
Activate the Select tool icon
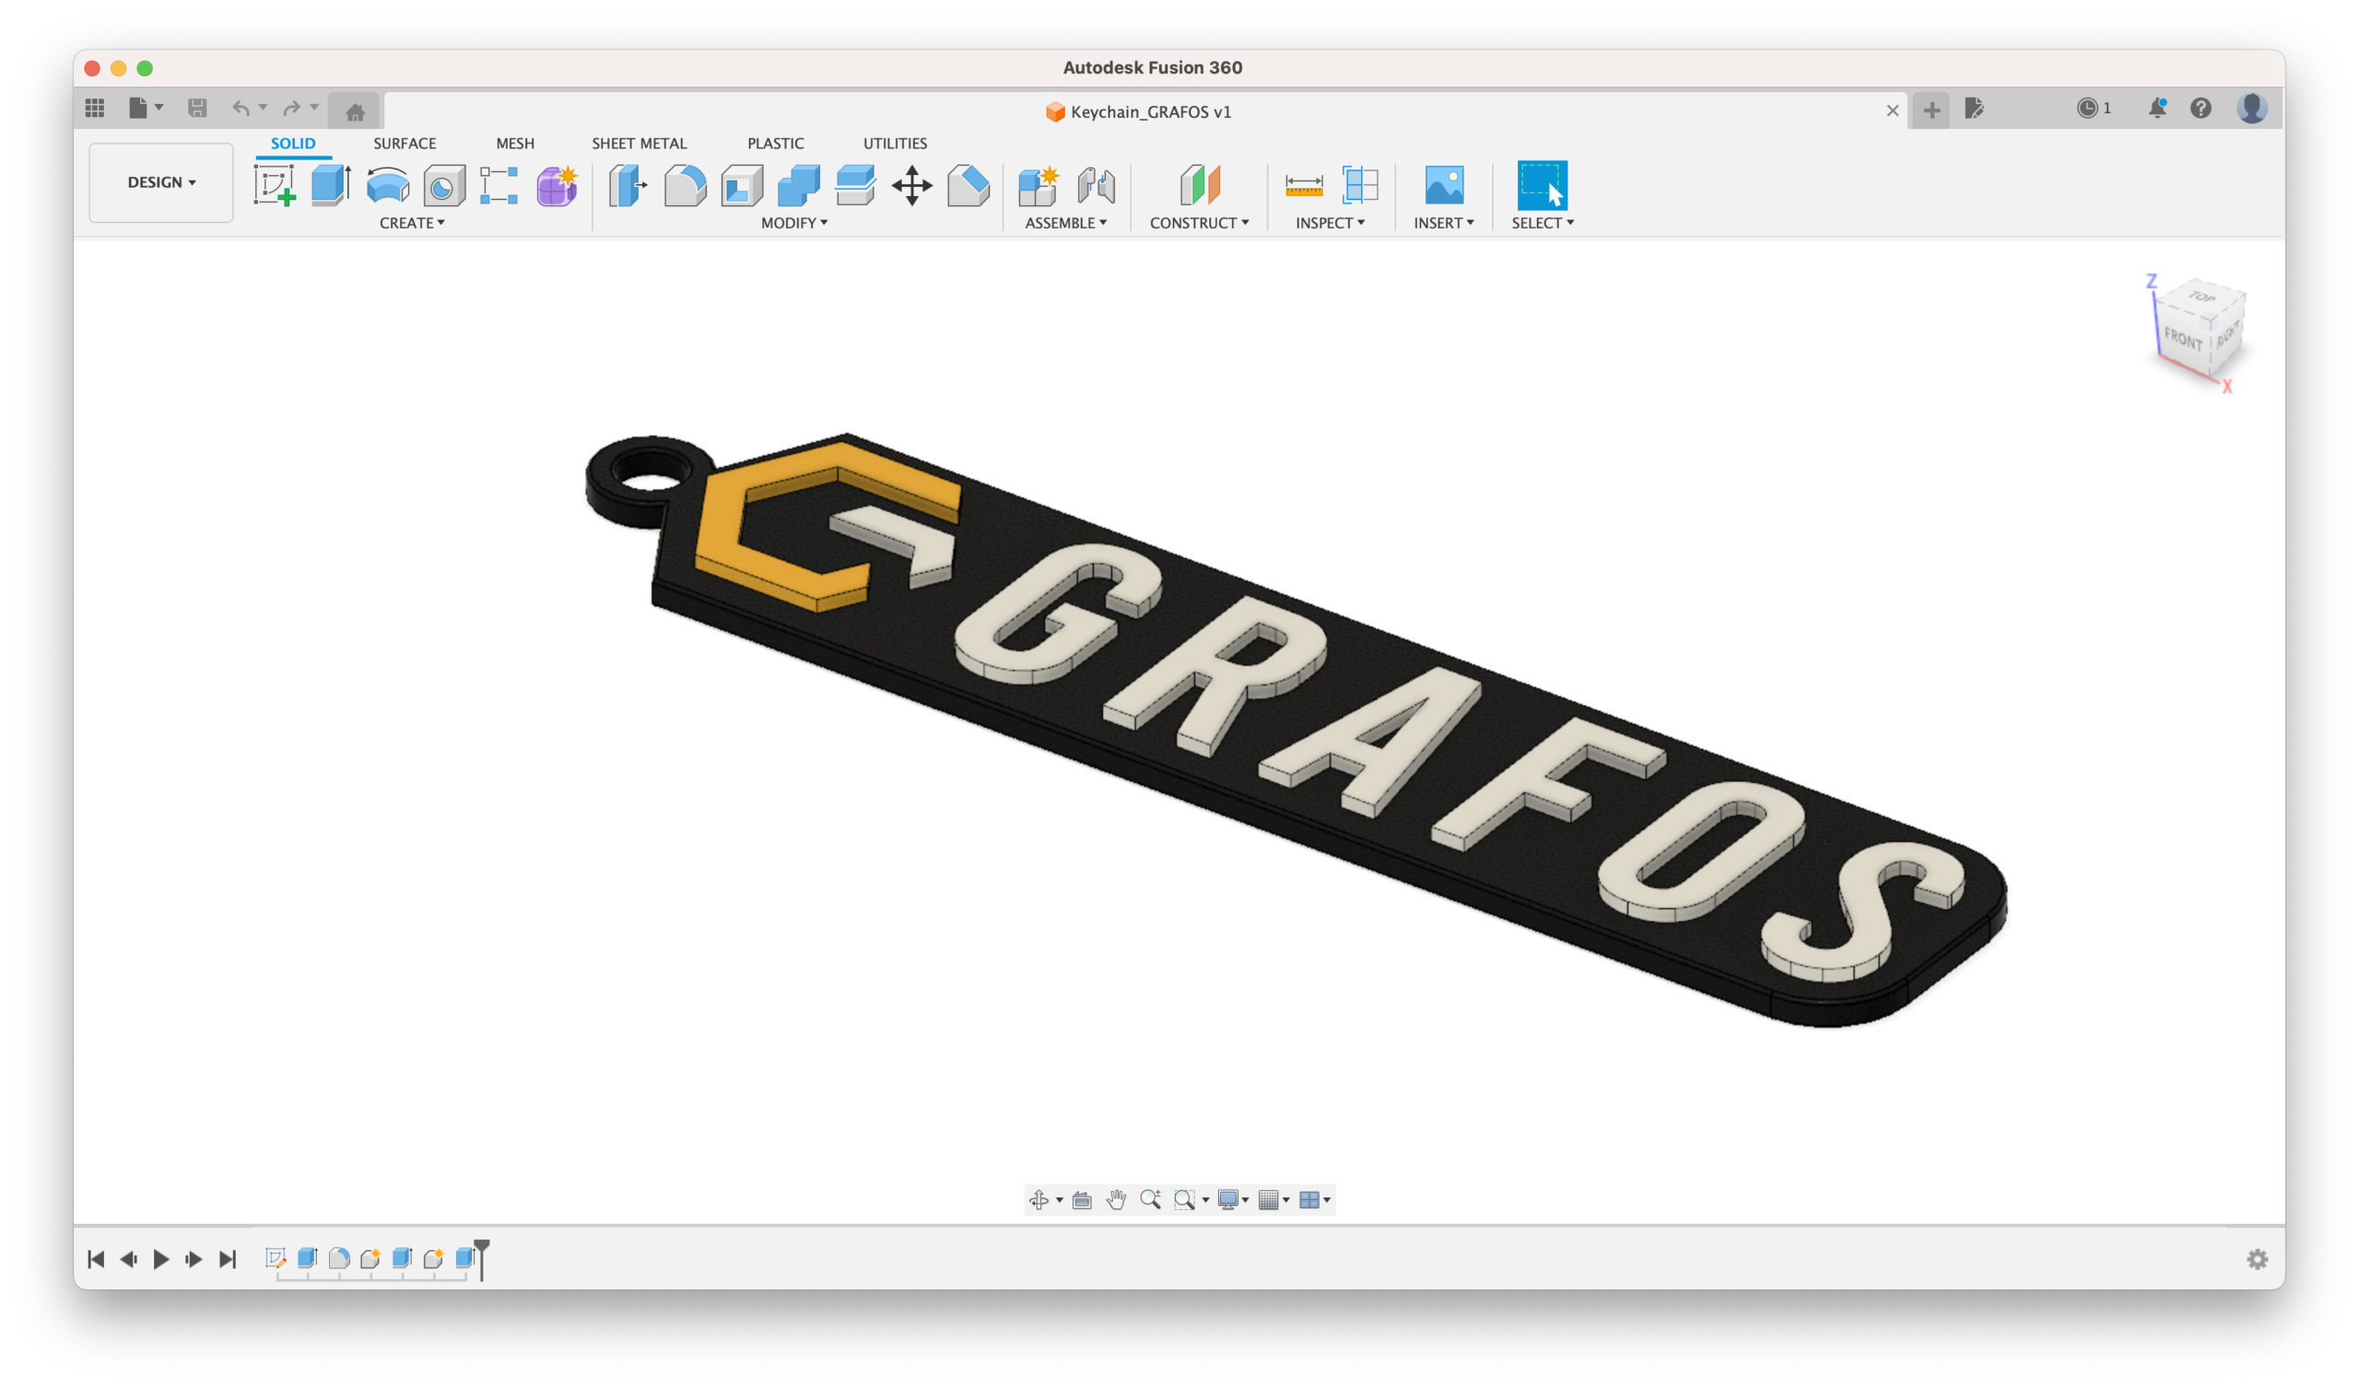(x=1542, y=185)
